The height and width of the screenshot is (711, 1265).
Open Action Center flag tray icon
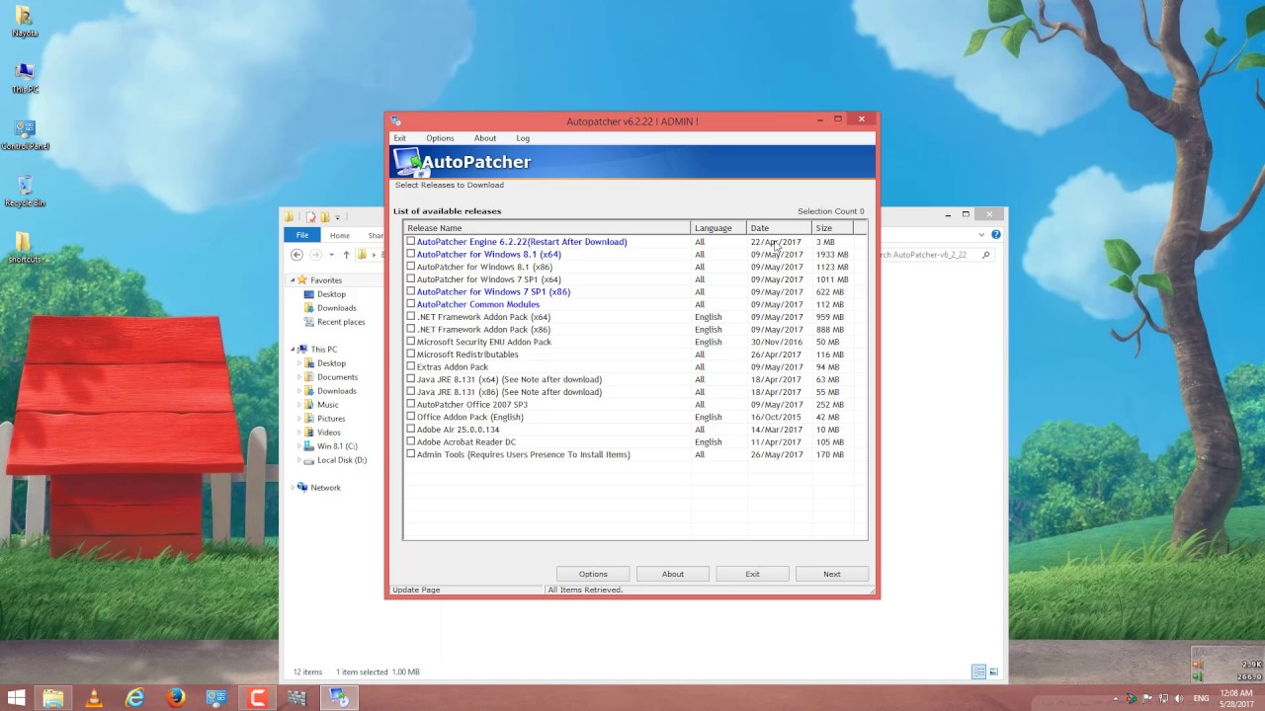coord(1146,698)
